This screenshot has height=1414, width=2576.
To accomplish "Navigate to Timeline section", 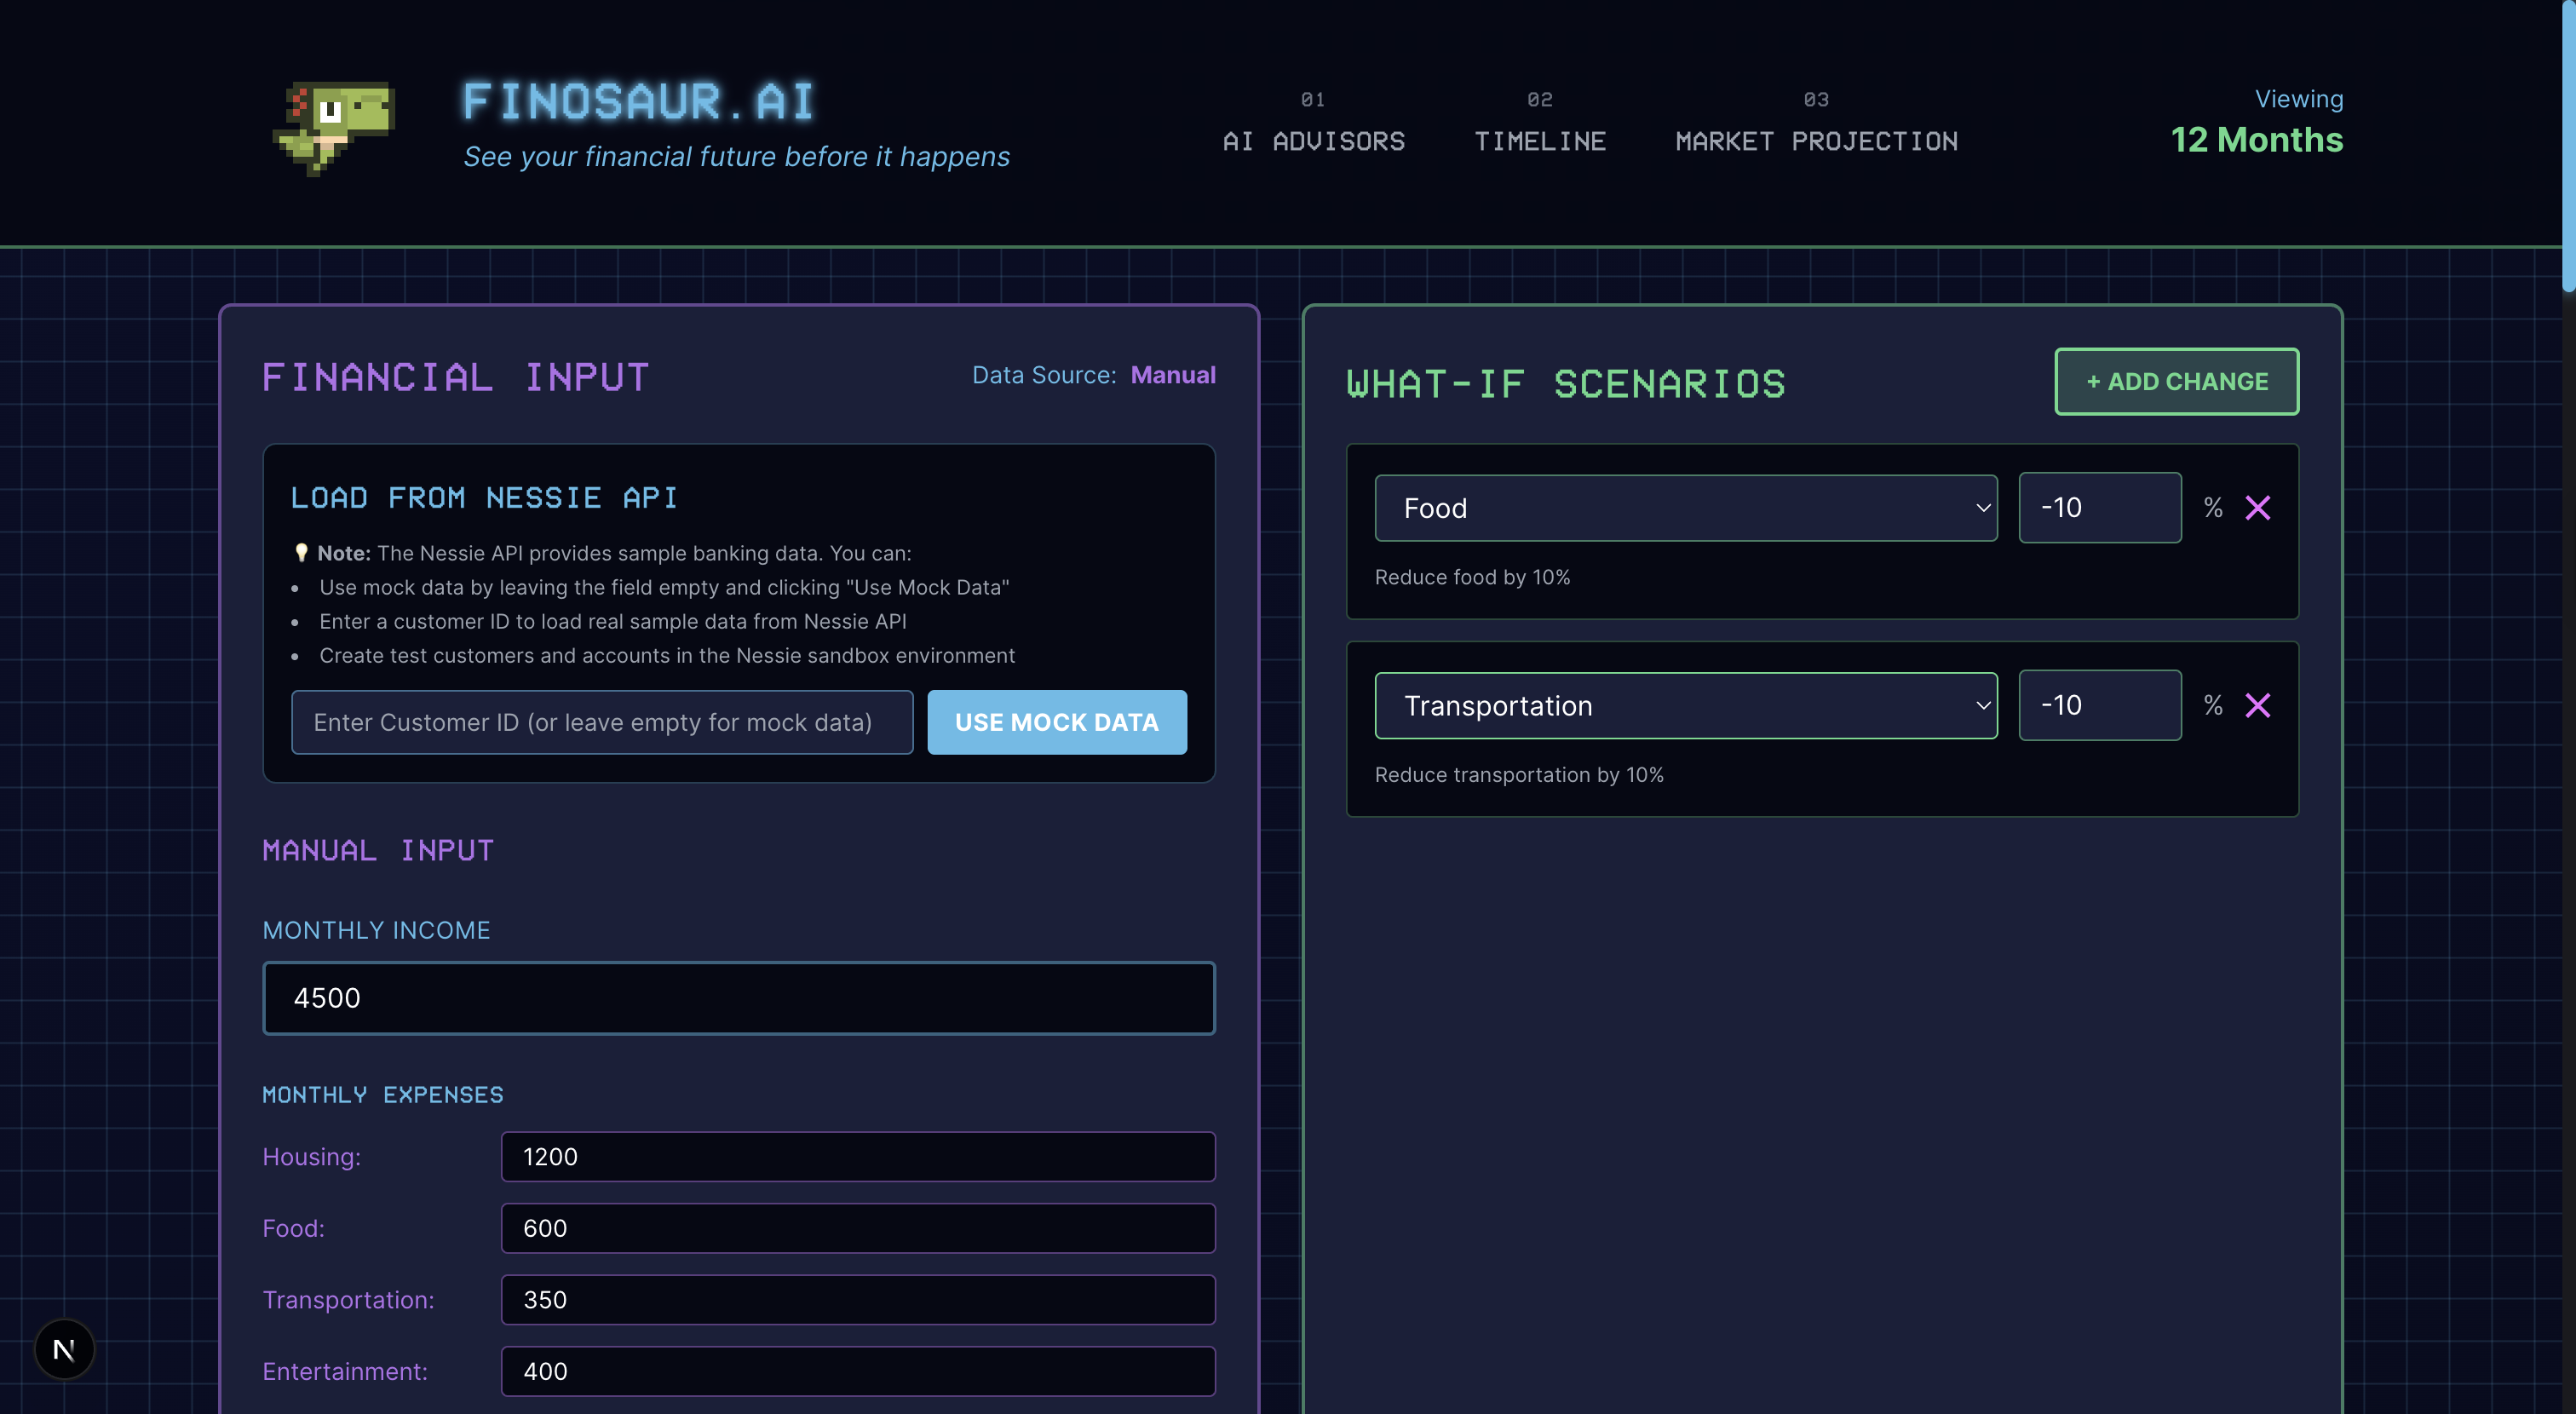I will pos(1539,141).
